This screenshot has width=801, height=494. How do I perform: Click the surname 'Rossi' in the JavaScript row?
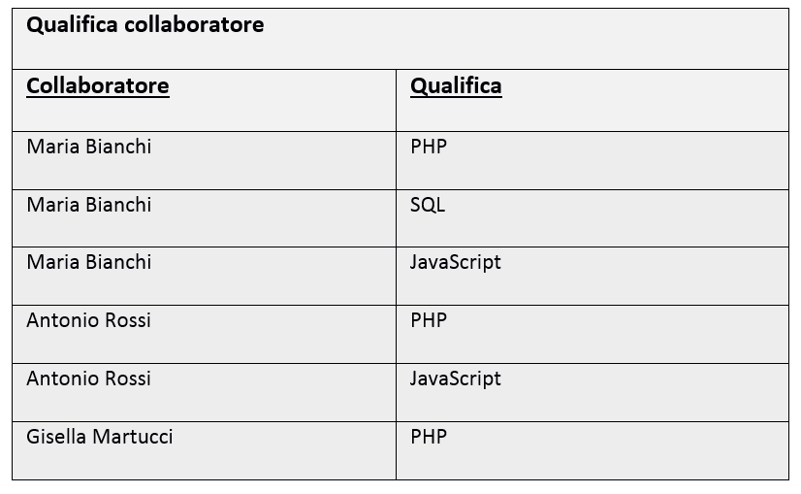point(128,379)
